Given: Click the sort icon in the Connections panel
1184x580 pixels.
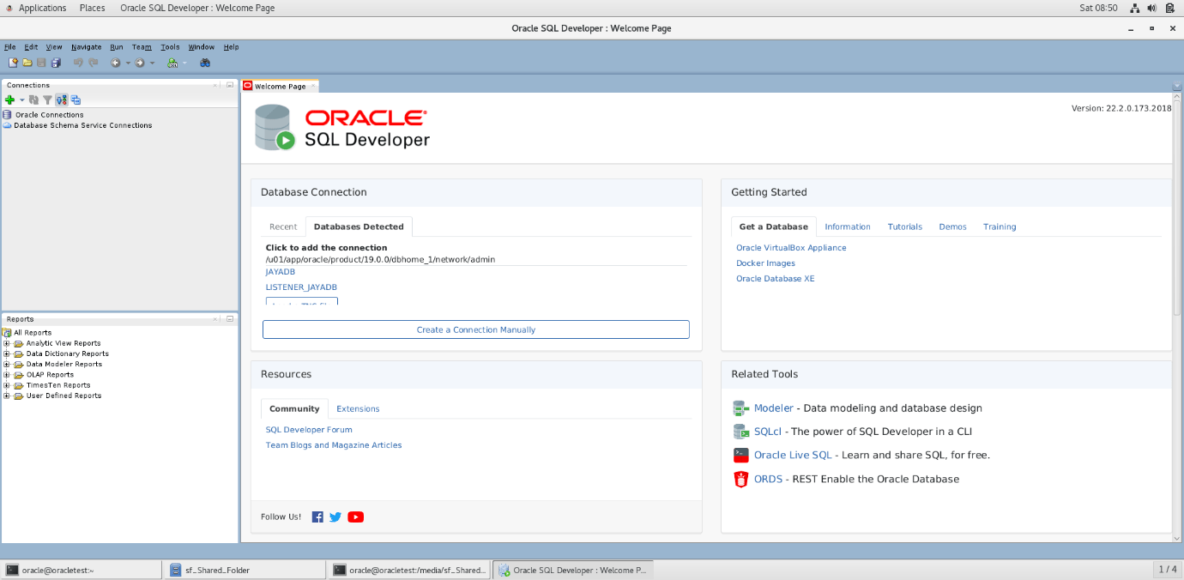Looking at the screenshot, I should 59,100.
